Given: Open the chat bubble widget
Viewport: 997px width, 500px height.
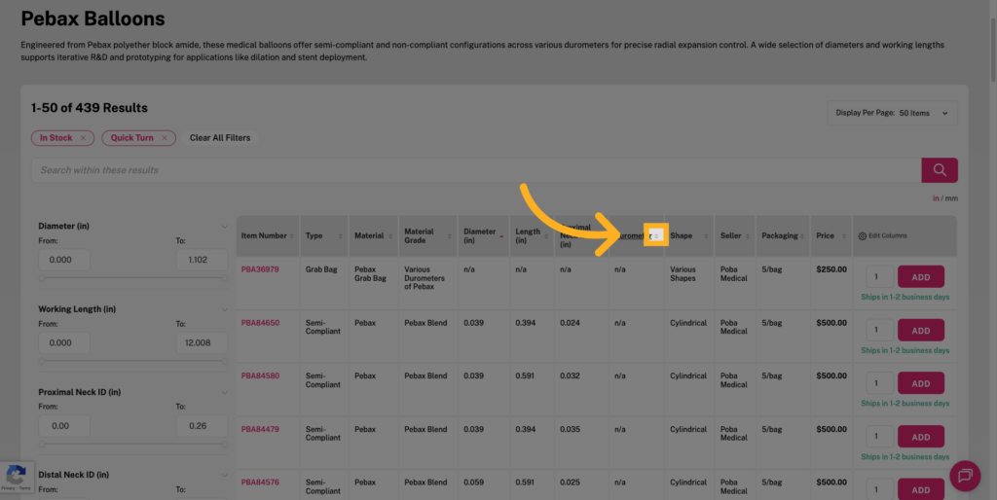Looking at the screenshot, I should (965, 476).
